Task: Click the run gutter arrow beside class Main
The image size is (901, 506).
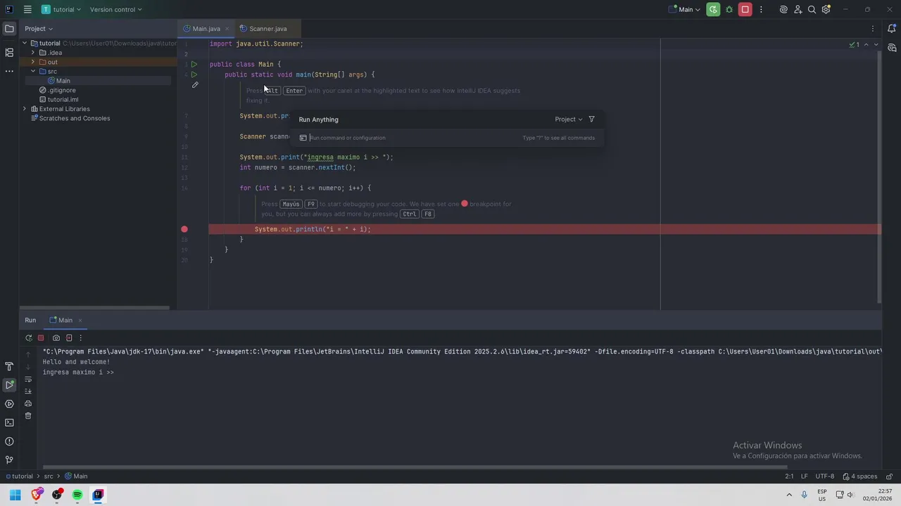Action: [x=194, y=64]
